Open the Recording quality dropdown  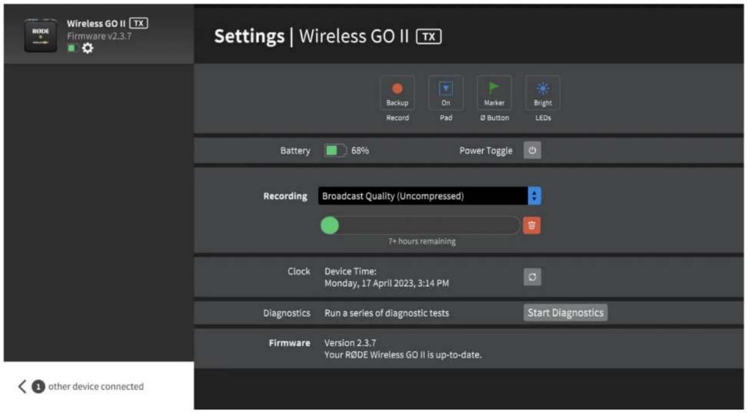tap(429, 196)
